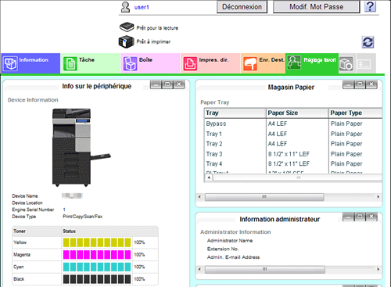Maximize the Information administrateur panel
Image resolution: width=391 pixels, height=287 pixels.
click(360, 217)
